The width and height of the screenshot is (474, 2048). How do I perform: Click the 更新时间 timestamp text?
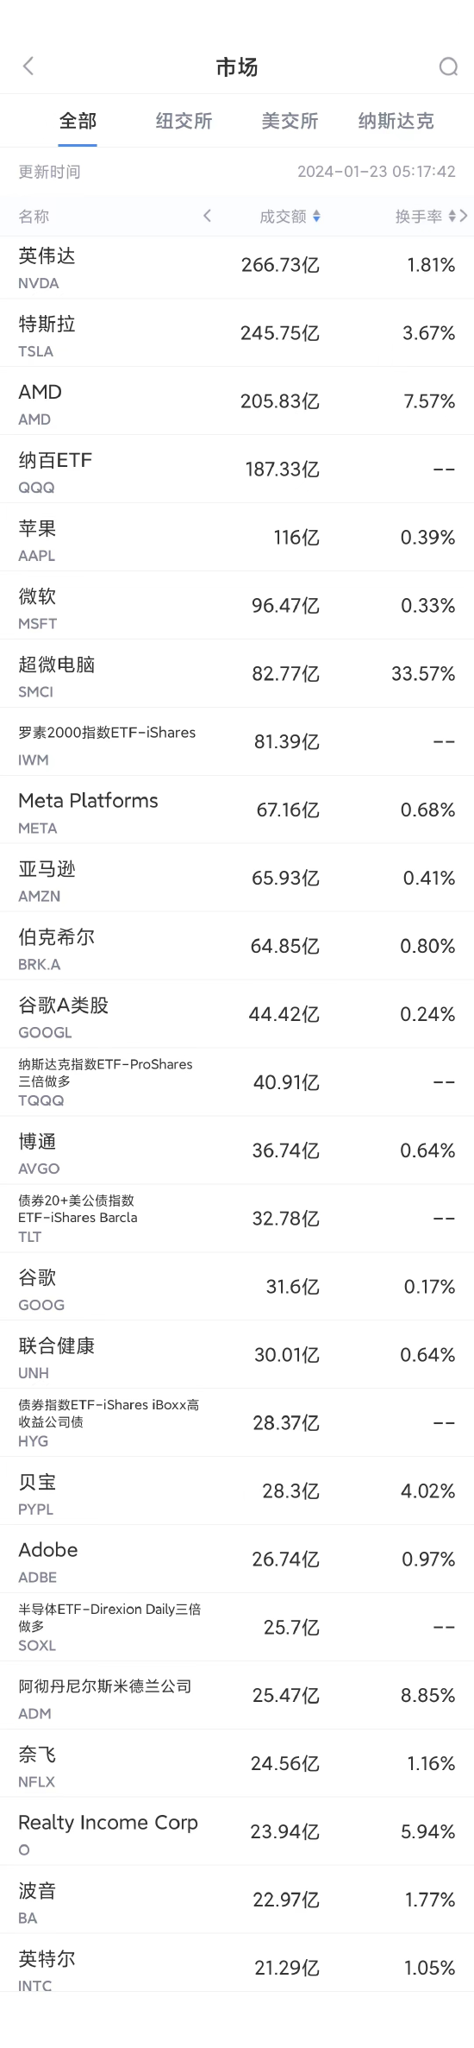click(377, 172)
